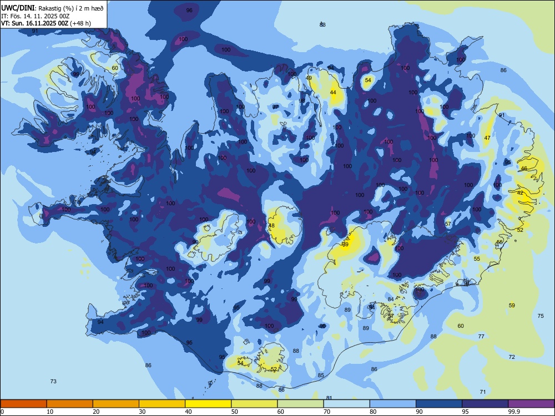Click the 0–10 dark orange legend swatch
The image size is (555, 416).
point(23,404)
